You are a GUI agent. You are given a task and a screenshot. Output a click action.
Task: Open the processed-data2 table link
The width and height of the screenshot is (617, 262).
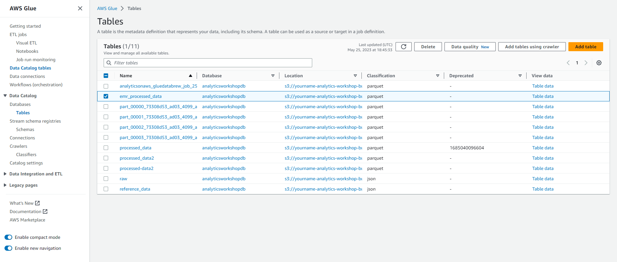[x=136, y=168]
